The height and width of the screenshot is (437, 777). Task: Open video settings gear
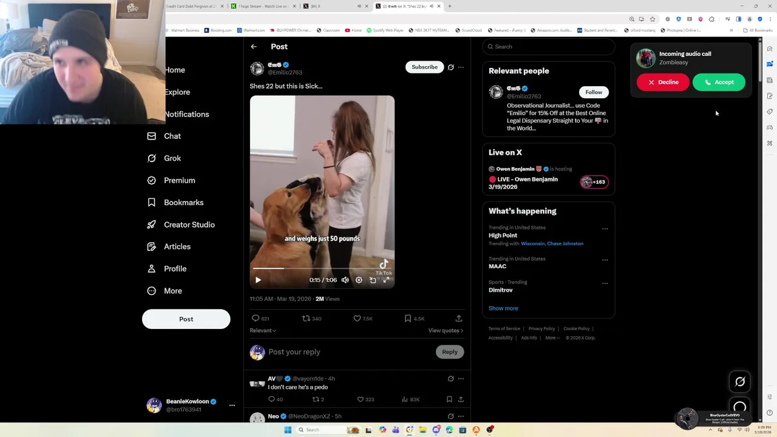(x=359, y=280)
